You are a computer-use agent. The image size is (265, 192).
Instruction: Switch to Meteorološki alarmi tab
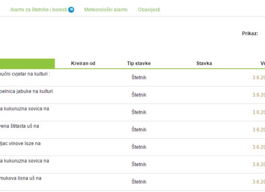[106, 10]
